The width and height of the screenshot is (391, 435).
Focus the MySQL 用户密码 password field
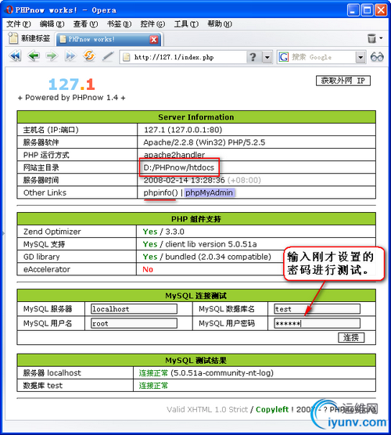click(x=317, y=323)
